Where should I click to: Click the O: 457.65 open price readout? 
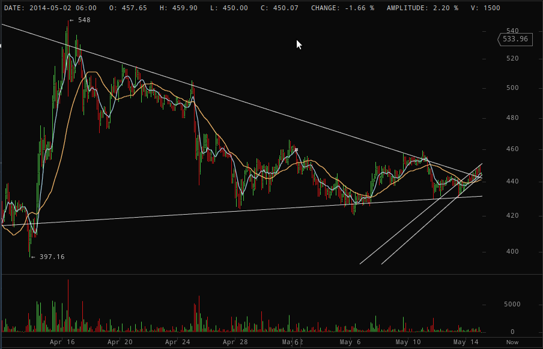[x=128, y=8]
